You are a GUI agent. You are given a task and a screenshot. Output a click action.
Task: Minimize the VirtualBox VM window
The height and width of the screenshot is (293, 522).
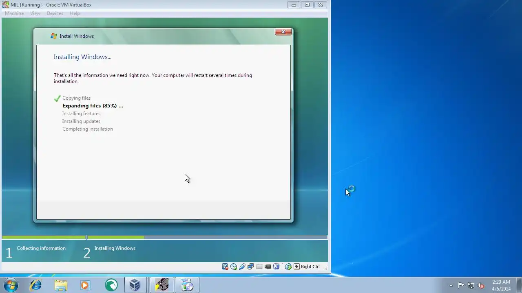point(294,5)
